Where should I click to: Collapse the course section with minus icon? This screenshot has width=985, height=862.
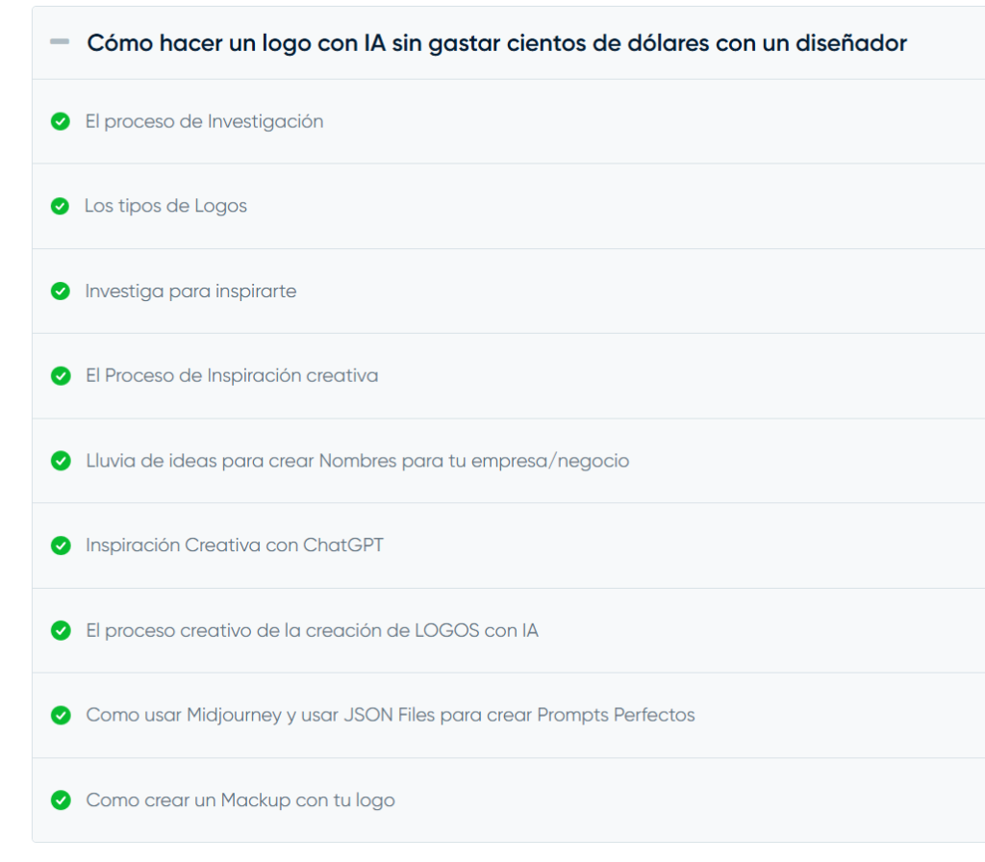[x=60, y=43]
